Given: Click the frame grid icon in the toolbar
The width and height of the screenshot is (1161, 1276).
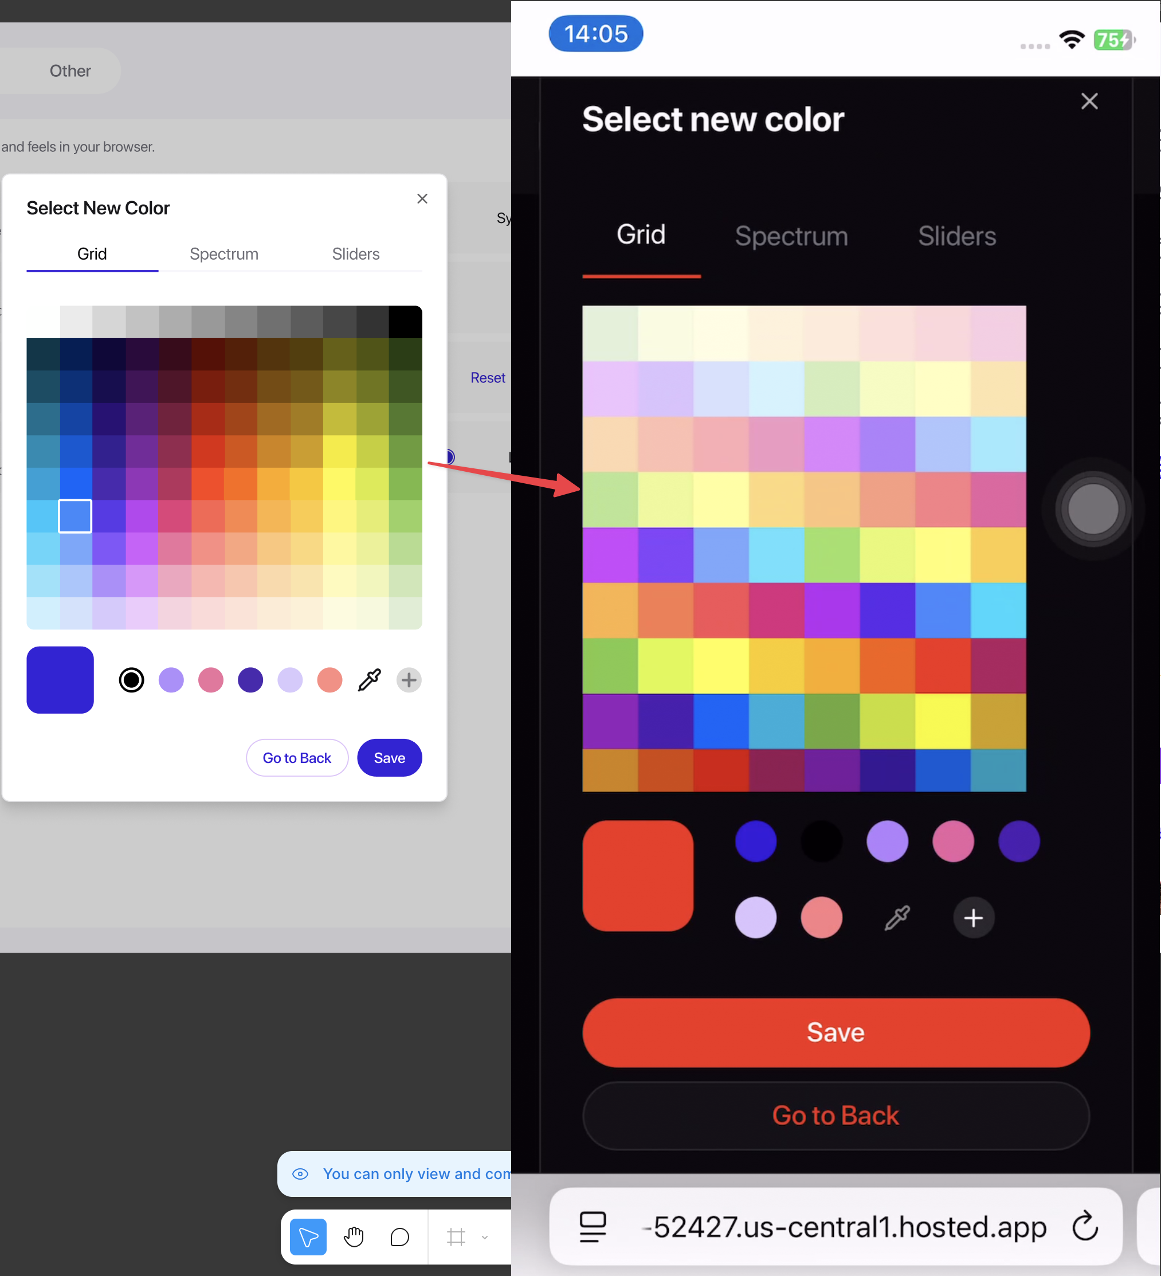Looking at the screenshot, I should 456,1237.
